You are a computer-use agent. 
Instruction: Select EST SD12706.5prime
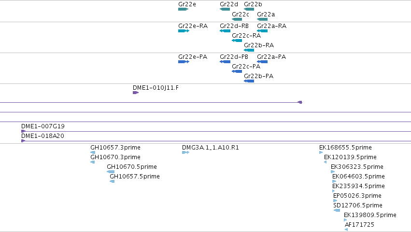tap(337, 210)
